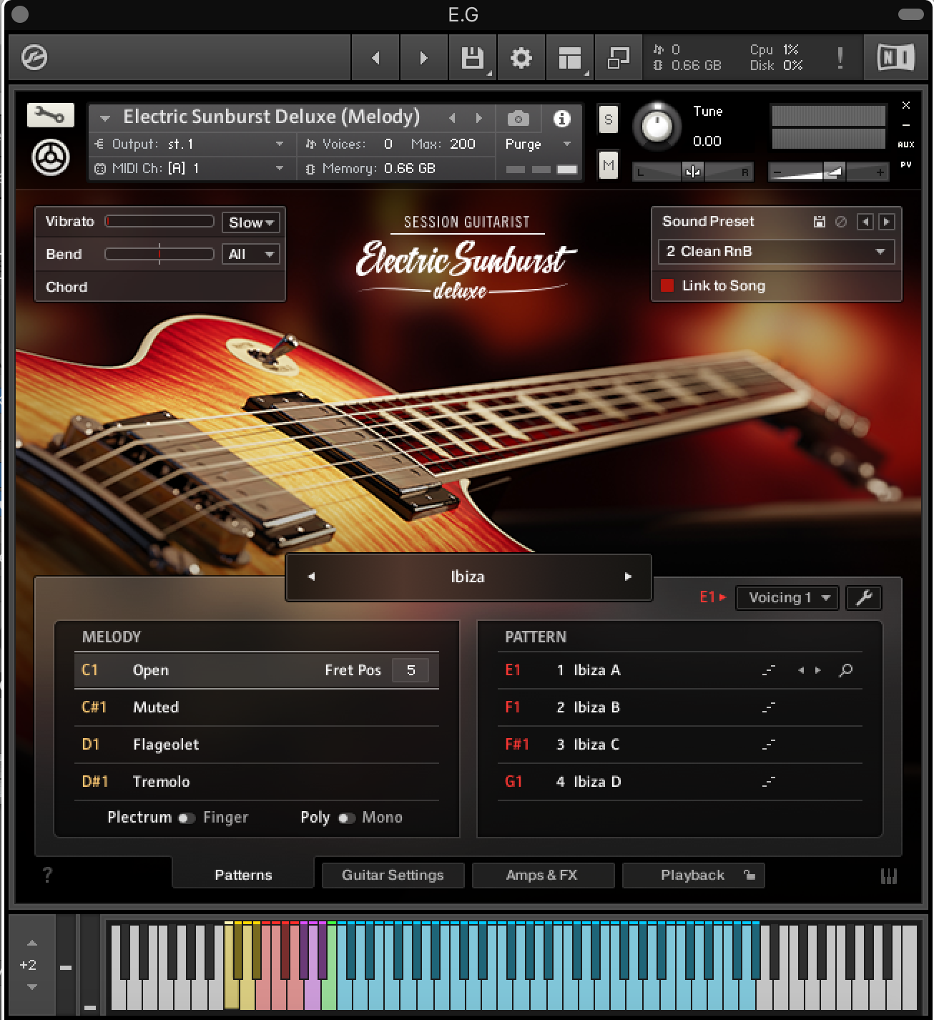Toggle the Link to Song checkbox
The height and width of the screenshot is (1020, 934).
[x=667, y=285]
